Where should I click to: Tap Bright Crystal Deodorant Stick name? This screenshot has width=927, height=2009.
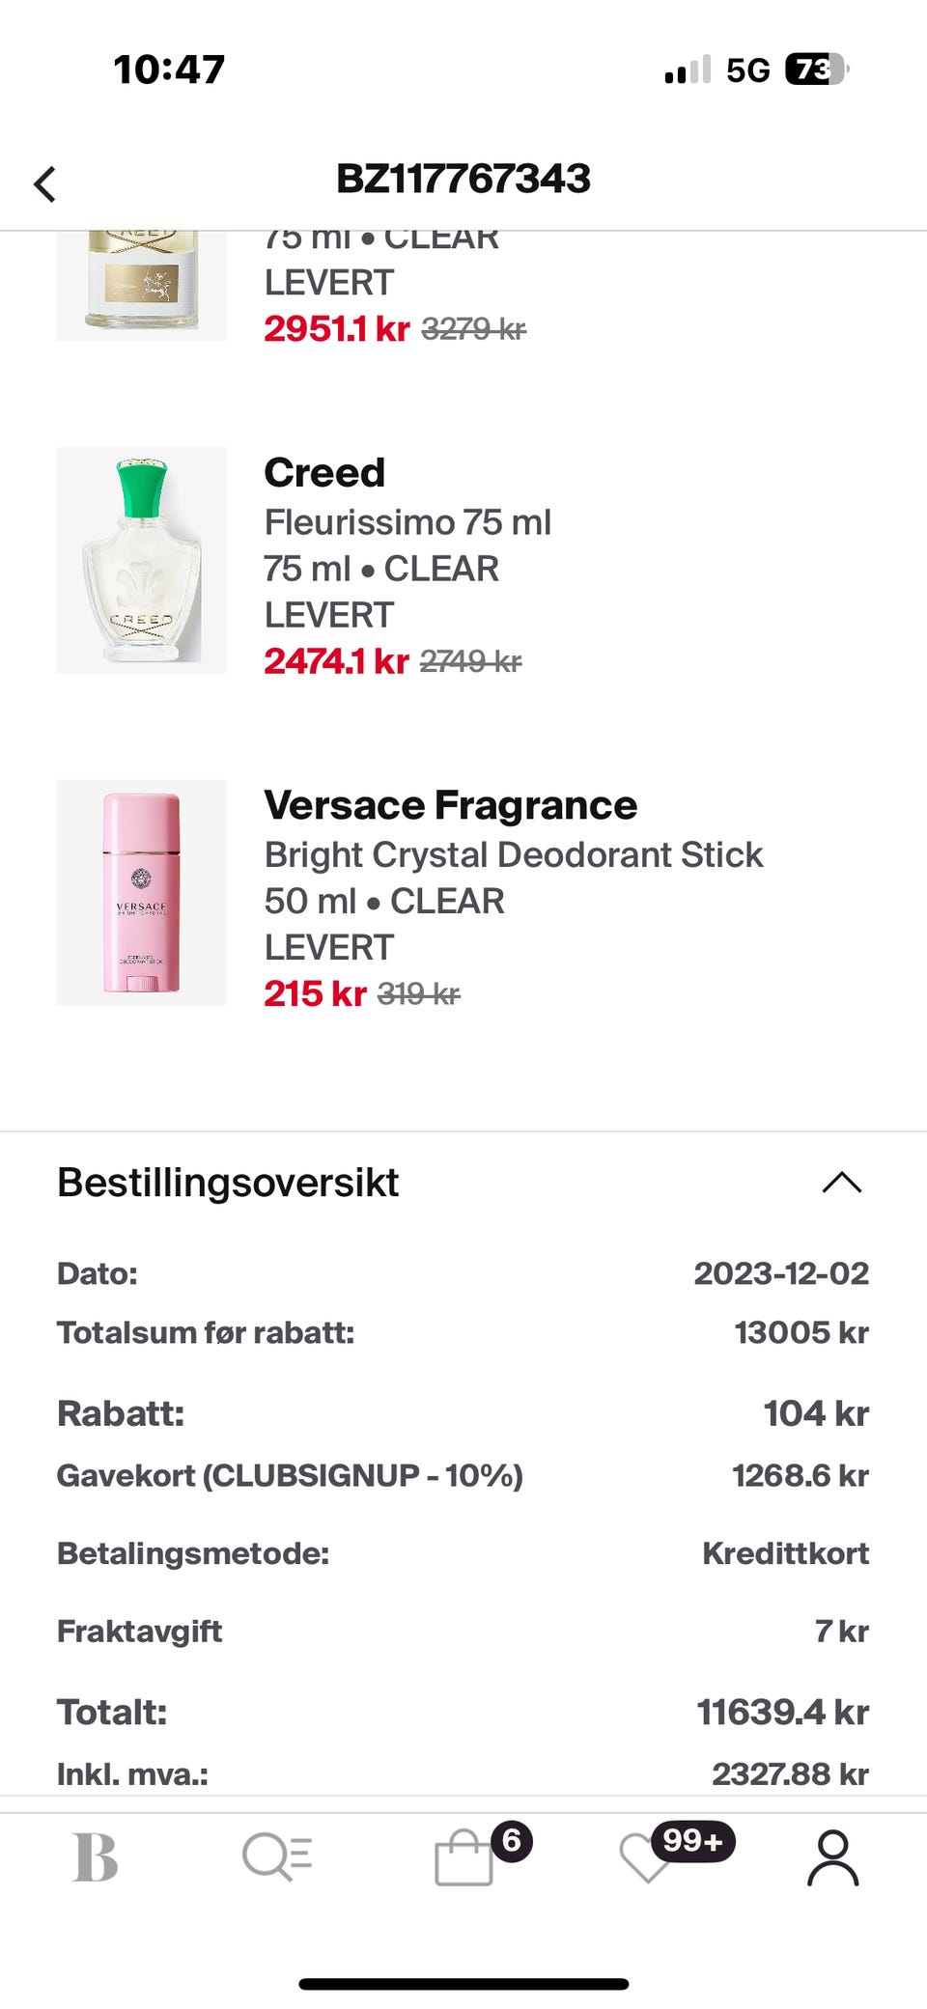(x=513, y=854)
